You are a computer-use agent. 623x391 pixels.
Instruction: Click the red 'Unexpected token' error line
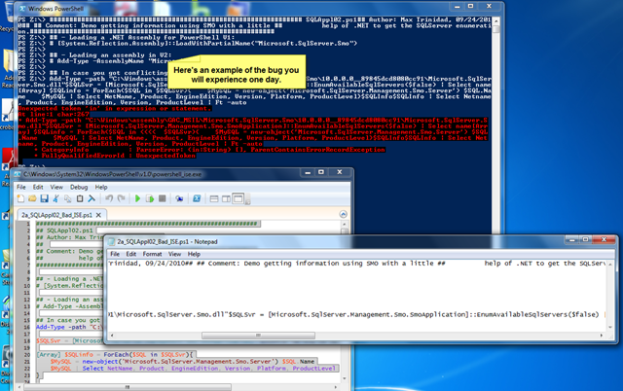click(115, 108)
